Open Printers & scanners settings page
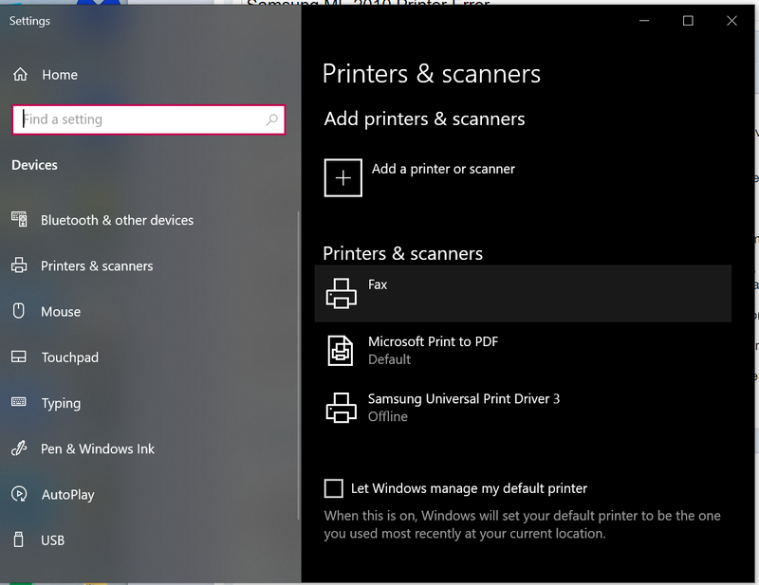The height and width of the screenshot is (585, 759). click(x=97, y=266)
